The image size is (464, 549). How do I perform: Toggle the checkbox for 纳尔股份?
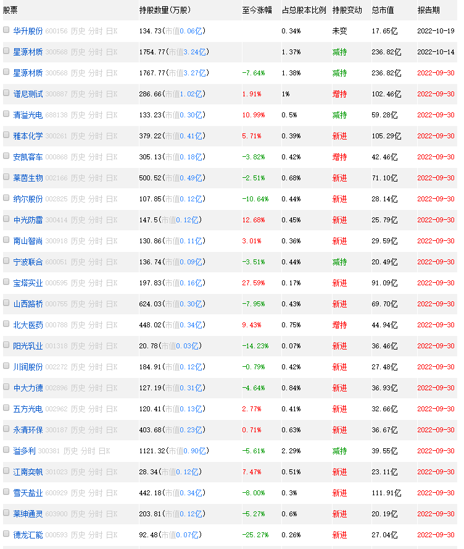(x=6, y=198)
